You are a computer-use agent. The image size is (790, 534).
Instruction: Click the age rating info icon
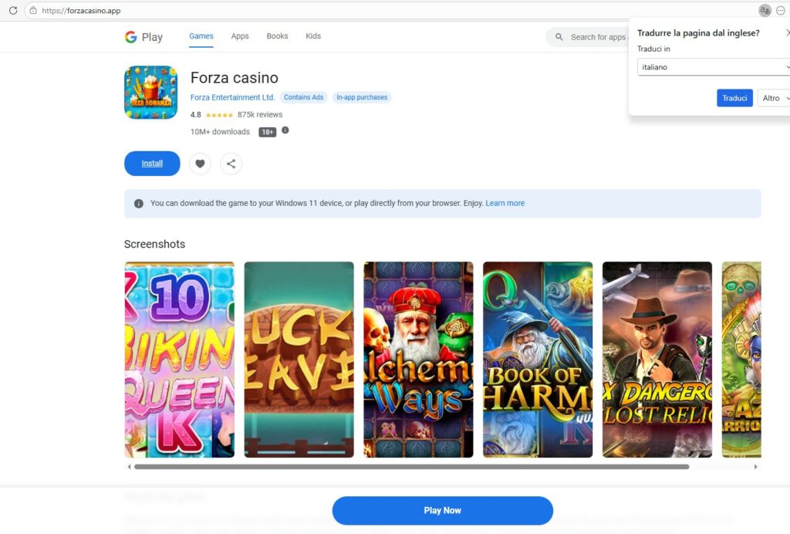click(x=285, y=130)
